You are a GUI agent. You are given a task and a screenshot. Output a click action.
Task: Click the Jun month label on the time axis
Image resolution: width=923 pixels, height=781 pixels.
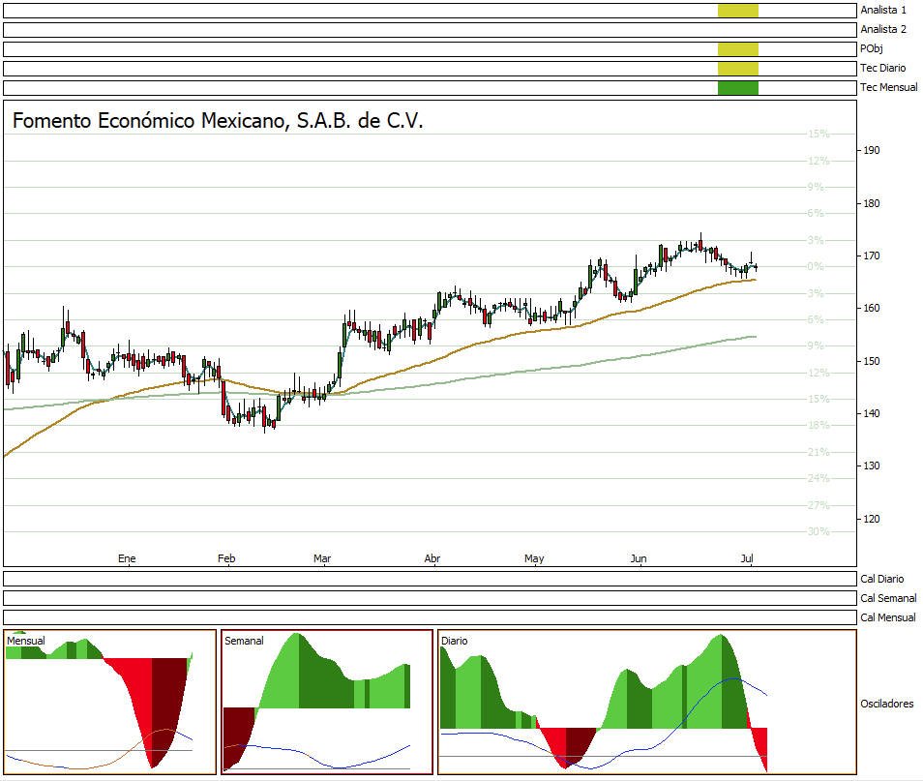click(x=639, y=558)
